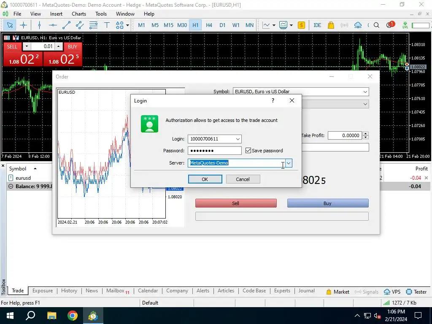Select the Fibonacci retracement tool
The width and height of the screenshot is (432, 324).
(93, 25)
